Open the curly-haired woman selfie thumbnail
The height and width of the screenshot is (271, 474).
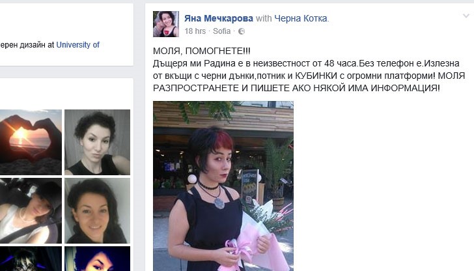coord(98,142)
